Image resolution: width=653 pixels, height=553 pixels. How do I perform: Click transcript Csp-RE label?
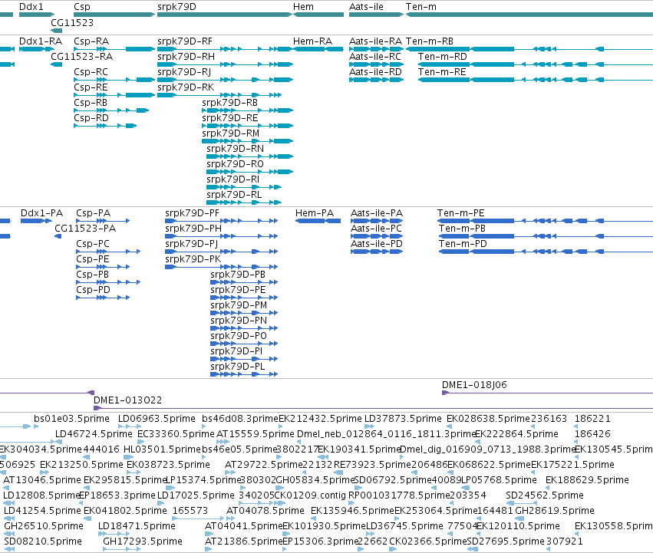coord(91,87)
